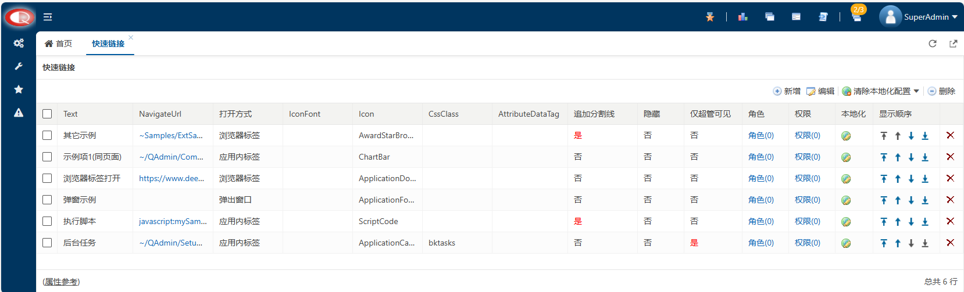Image resolution: width=964 pixels, height=292 pixels.
Task: Switch to the 首页 tab
Action: [59, 44]
